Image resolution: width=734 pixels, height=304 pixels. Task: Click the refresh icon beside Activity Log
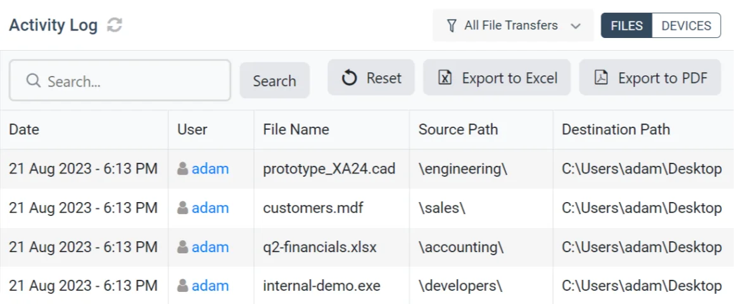point(115,25)
